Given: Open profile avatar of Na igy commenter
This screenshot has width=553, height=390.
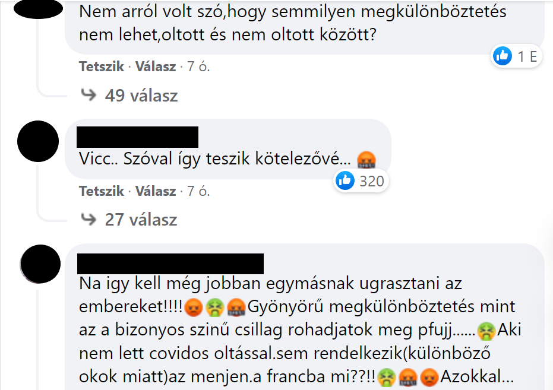Looking at the screenshot, I should point(40,264).
